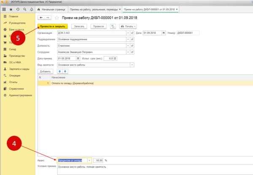Viewport: 253px width, 175px height.
Task: Close the Прием на работу ДКБП-000001 tab
Action: [177, 9]
